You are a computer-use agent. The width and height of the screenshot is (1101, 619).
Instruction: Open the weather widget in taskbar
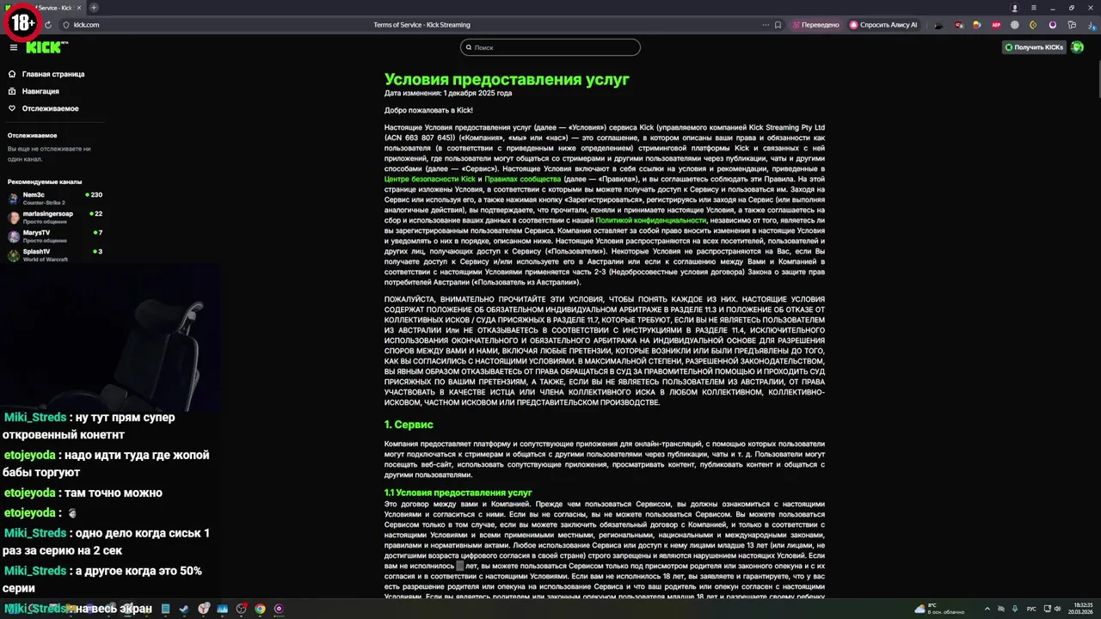939,609
